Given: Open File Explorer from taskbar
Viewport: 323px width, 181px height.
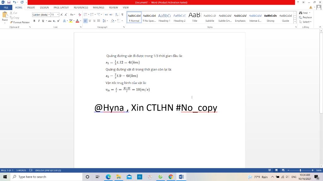Looking at the screenshot, I should (119, 177).
